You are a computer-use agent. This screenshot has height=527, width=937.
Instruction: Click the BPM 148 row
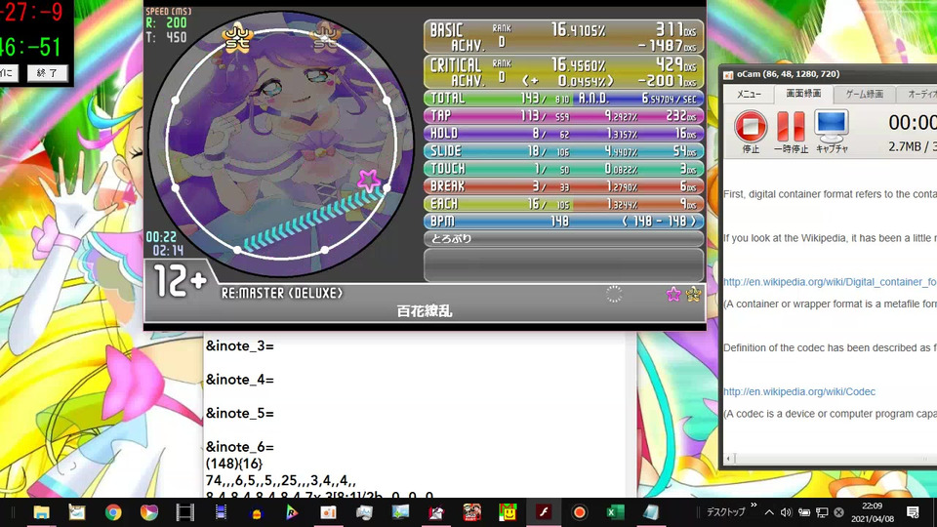pyautogui.click(x=563, y=222)
